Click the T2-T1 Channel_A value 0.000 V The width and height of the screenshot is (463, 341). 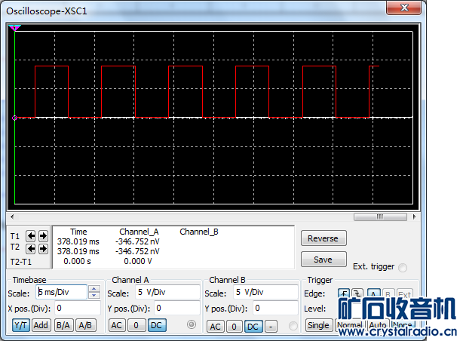(x=138, y=261)
